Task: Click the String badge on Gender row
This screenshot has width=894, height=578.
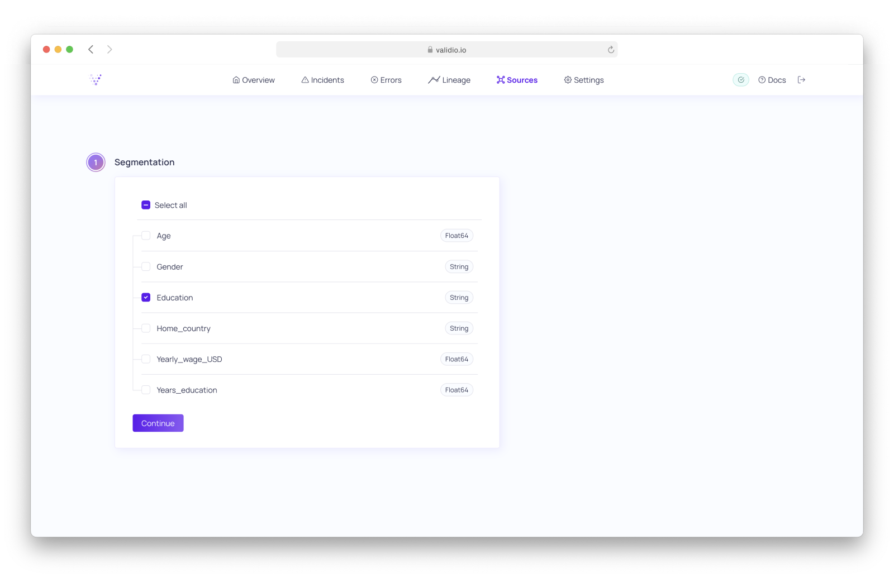Action: click(459, 266)
